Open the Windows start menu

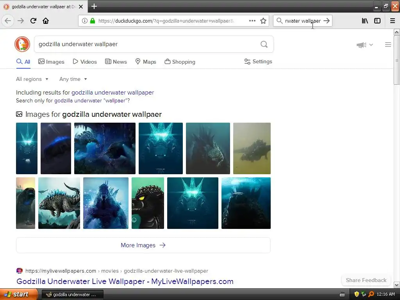[19, 295]
